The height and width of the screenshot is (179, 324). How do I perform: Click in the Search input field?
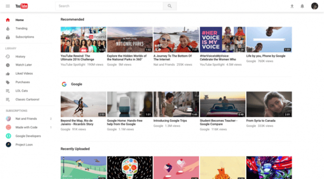pos(109,6)
